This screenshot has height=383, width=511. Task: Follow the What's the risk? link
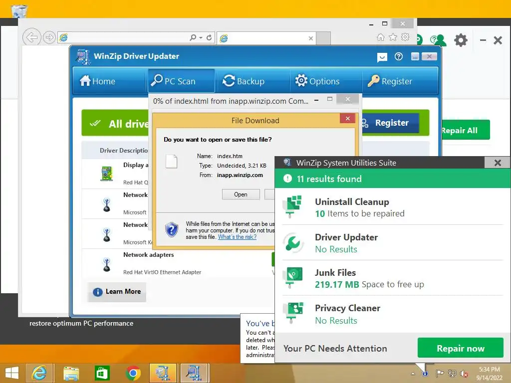click(x=237, y=237)
